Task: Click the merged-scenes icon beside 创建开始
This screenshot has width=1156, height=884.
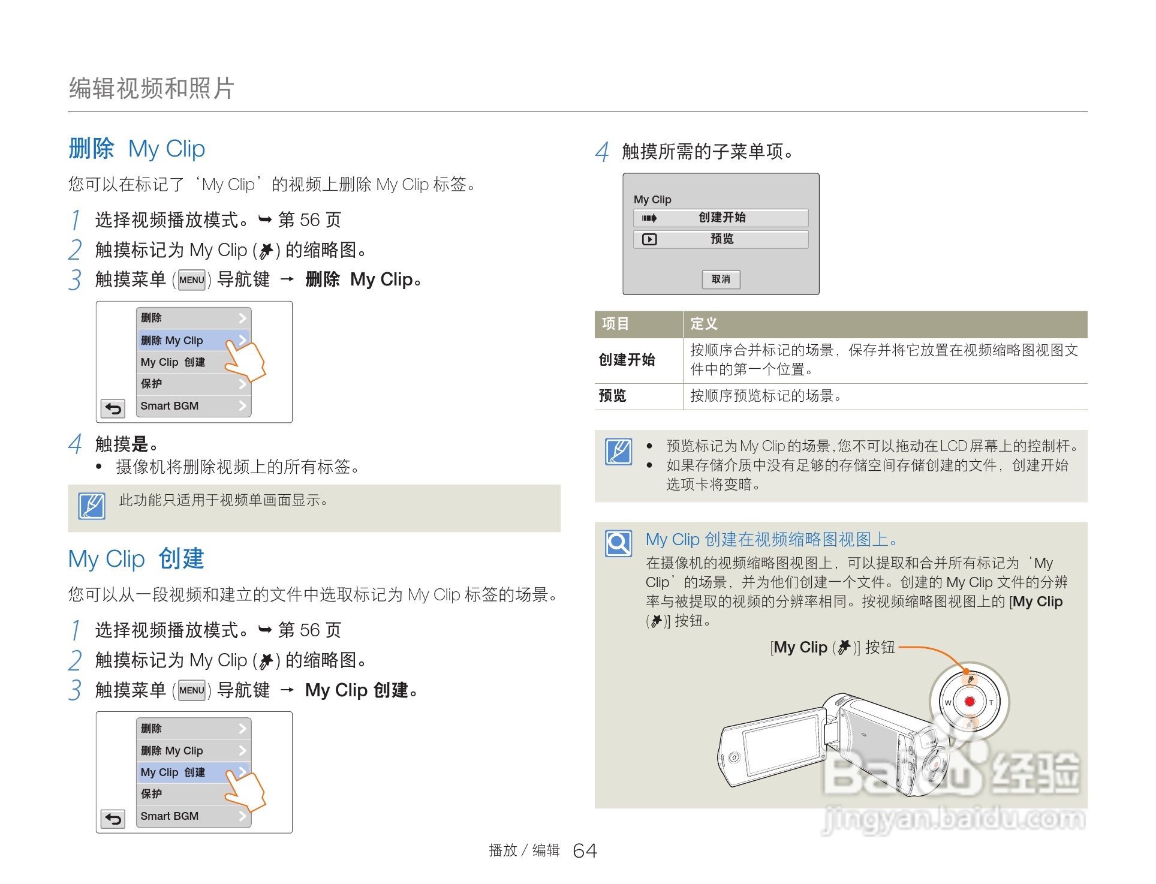Action: click(x=651, y=218)
